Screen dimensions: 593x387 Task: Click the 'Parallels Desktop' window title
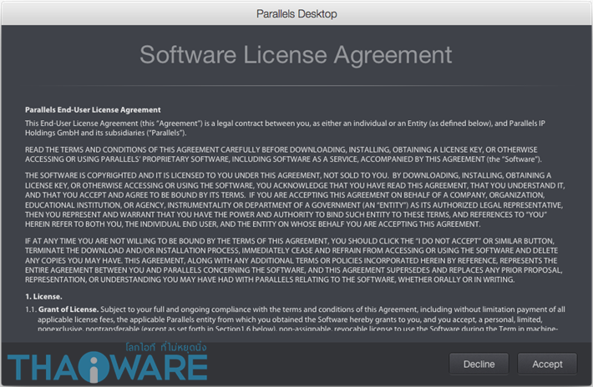296,14
